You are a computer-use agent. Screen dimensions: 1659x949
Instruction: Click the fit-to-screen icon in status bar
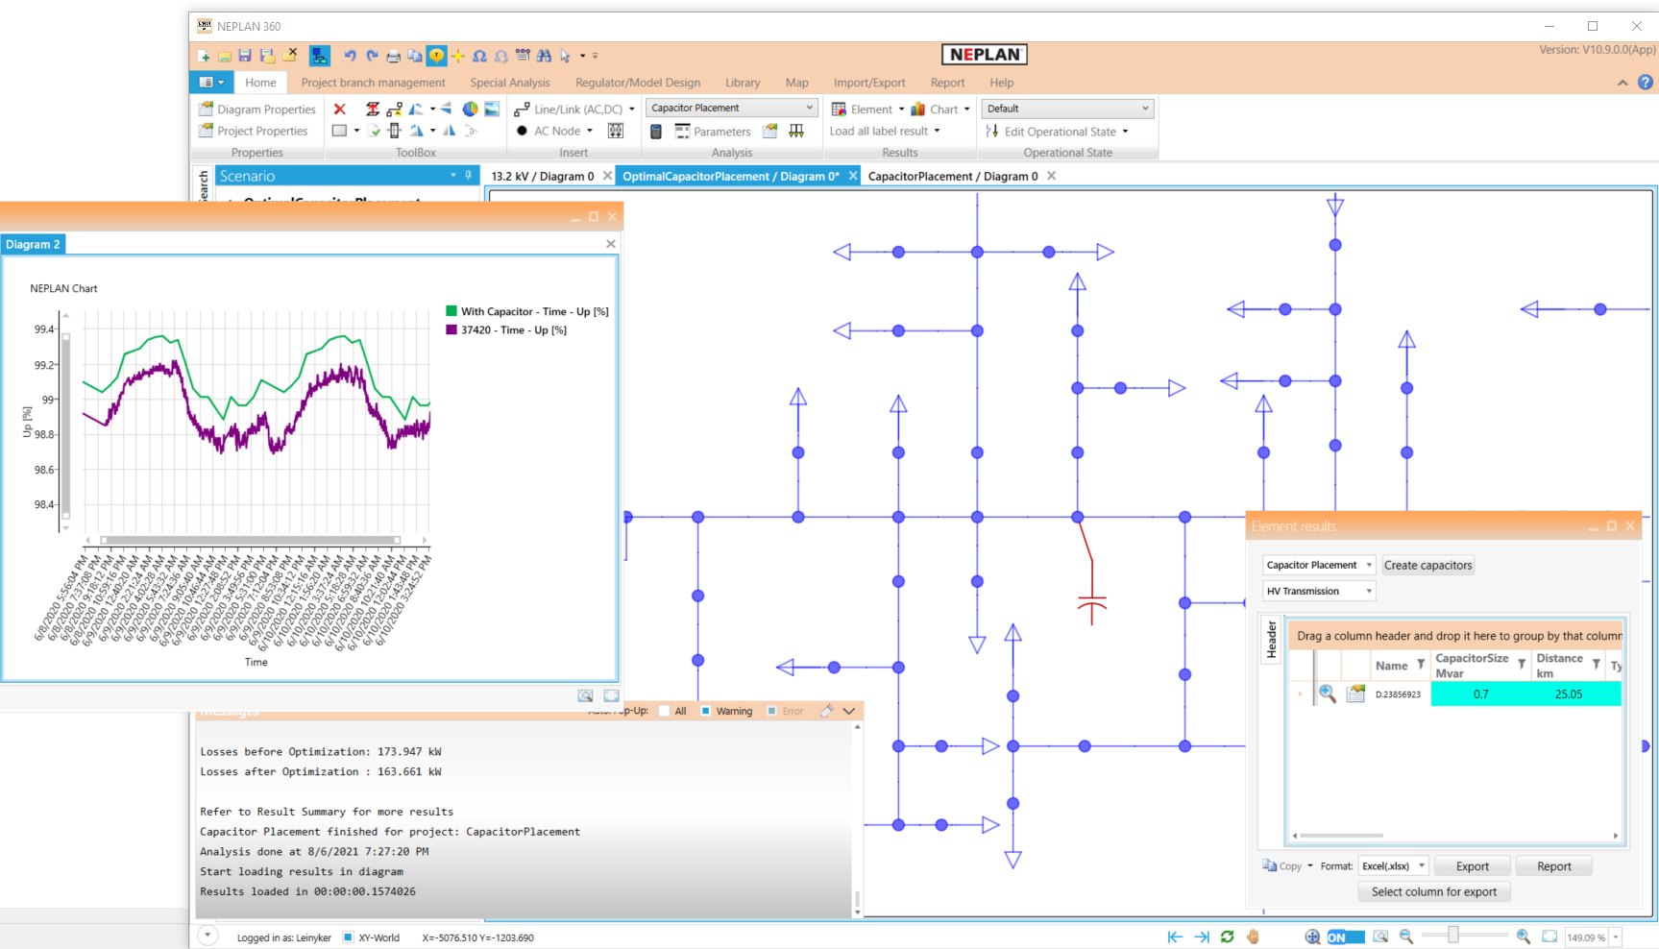pos(1549,937)
